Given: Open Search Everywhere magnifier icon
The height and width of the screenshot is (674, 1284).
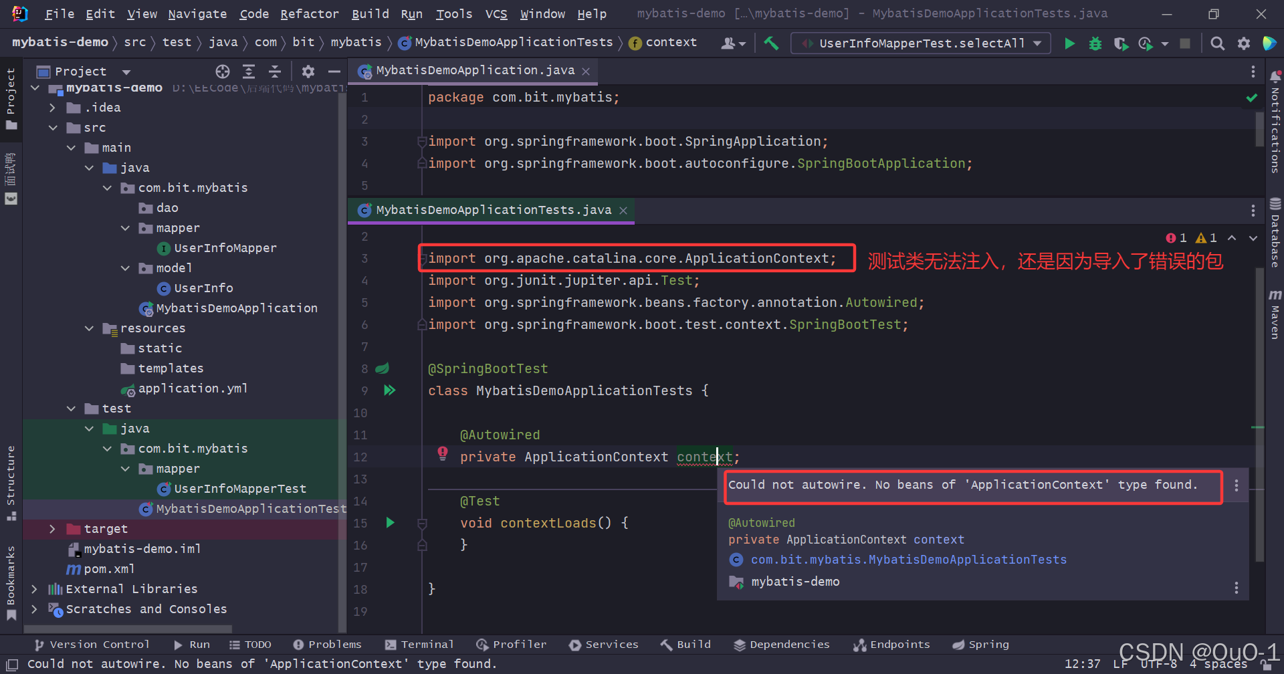Looking at the screenshot, I should coord(1218,43).
